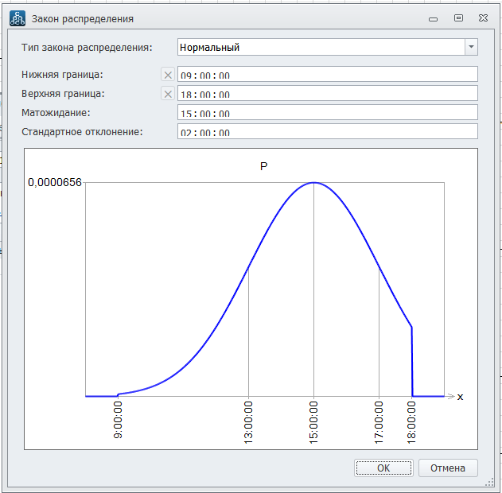This screenshot has width=502, height=493.
Task: Focus the Матожидание time field
Action: tap(326, 113)
